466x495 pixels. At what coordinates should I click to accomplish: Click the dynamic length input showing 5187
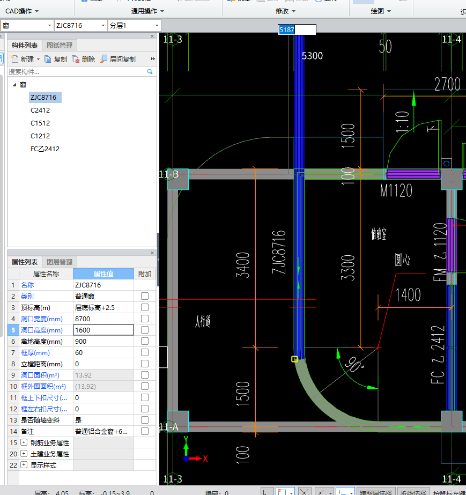pos(297,29)
